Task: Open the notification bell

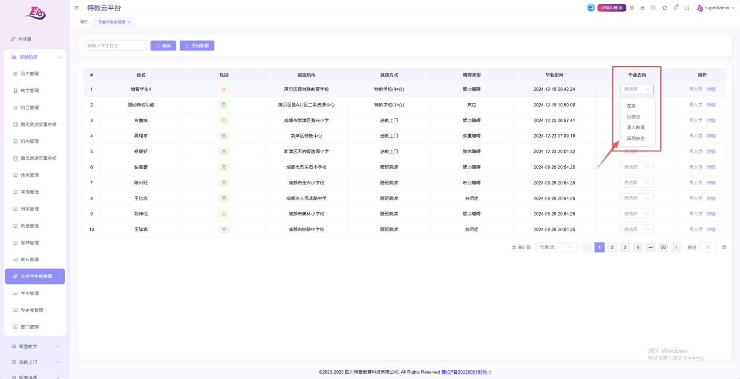Action: click(x=676, y=8)
